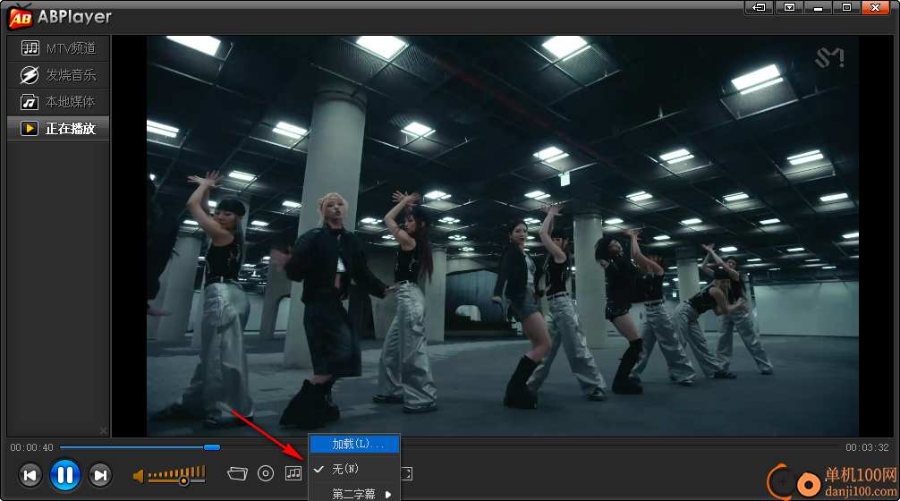Click the total duration 00:03:32
This screenshot has width=900, height=501.
click(x=867, y=447)
